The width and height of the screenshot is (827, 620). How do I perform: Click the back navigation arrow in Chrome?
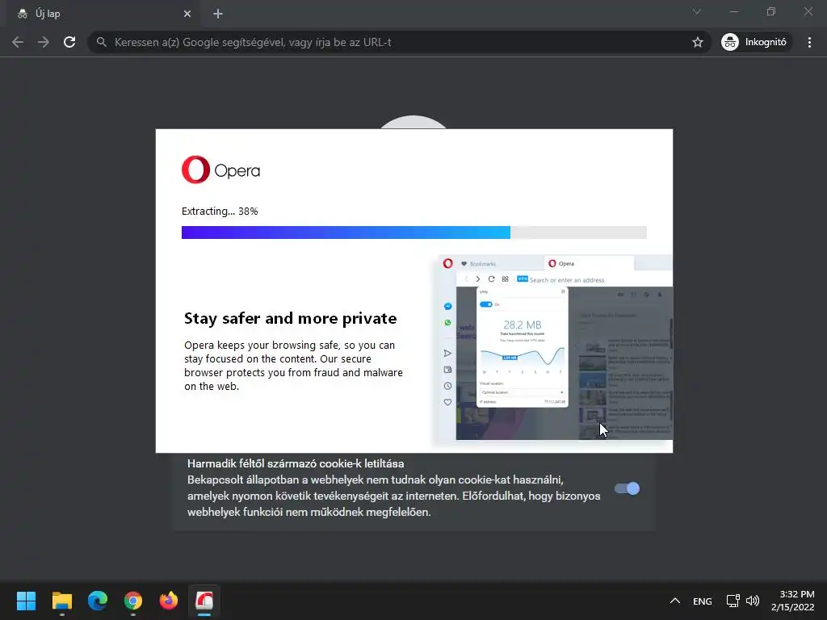click(18, 42)
